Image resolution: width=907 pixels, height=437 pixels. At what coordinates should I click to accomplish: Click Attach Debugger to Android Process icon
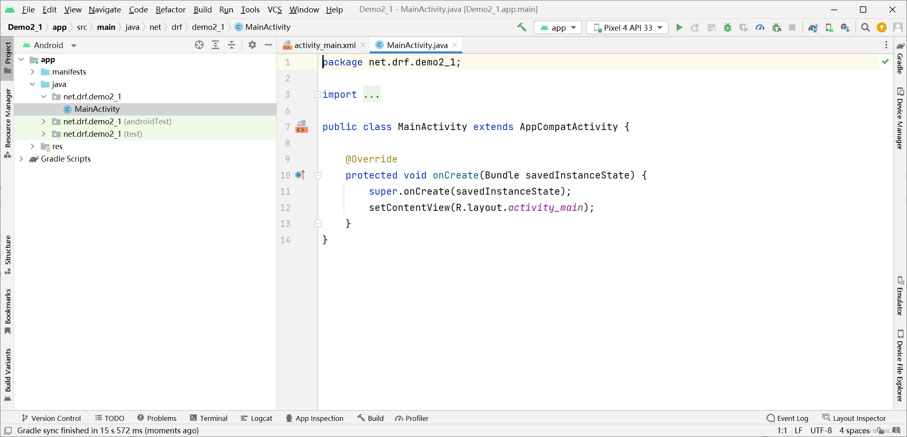[776, 27]
